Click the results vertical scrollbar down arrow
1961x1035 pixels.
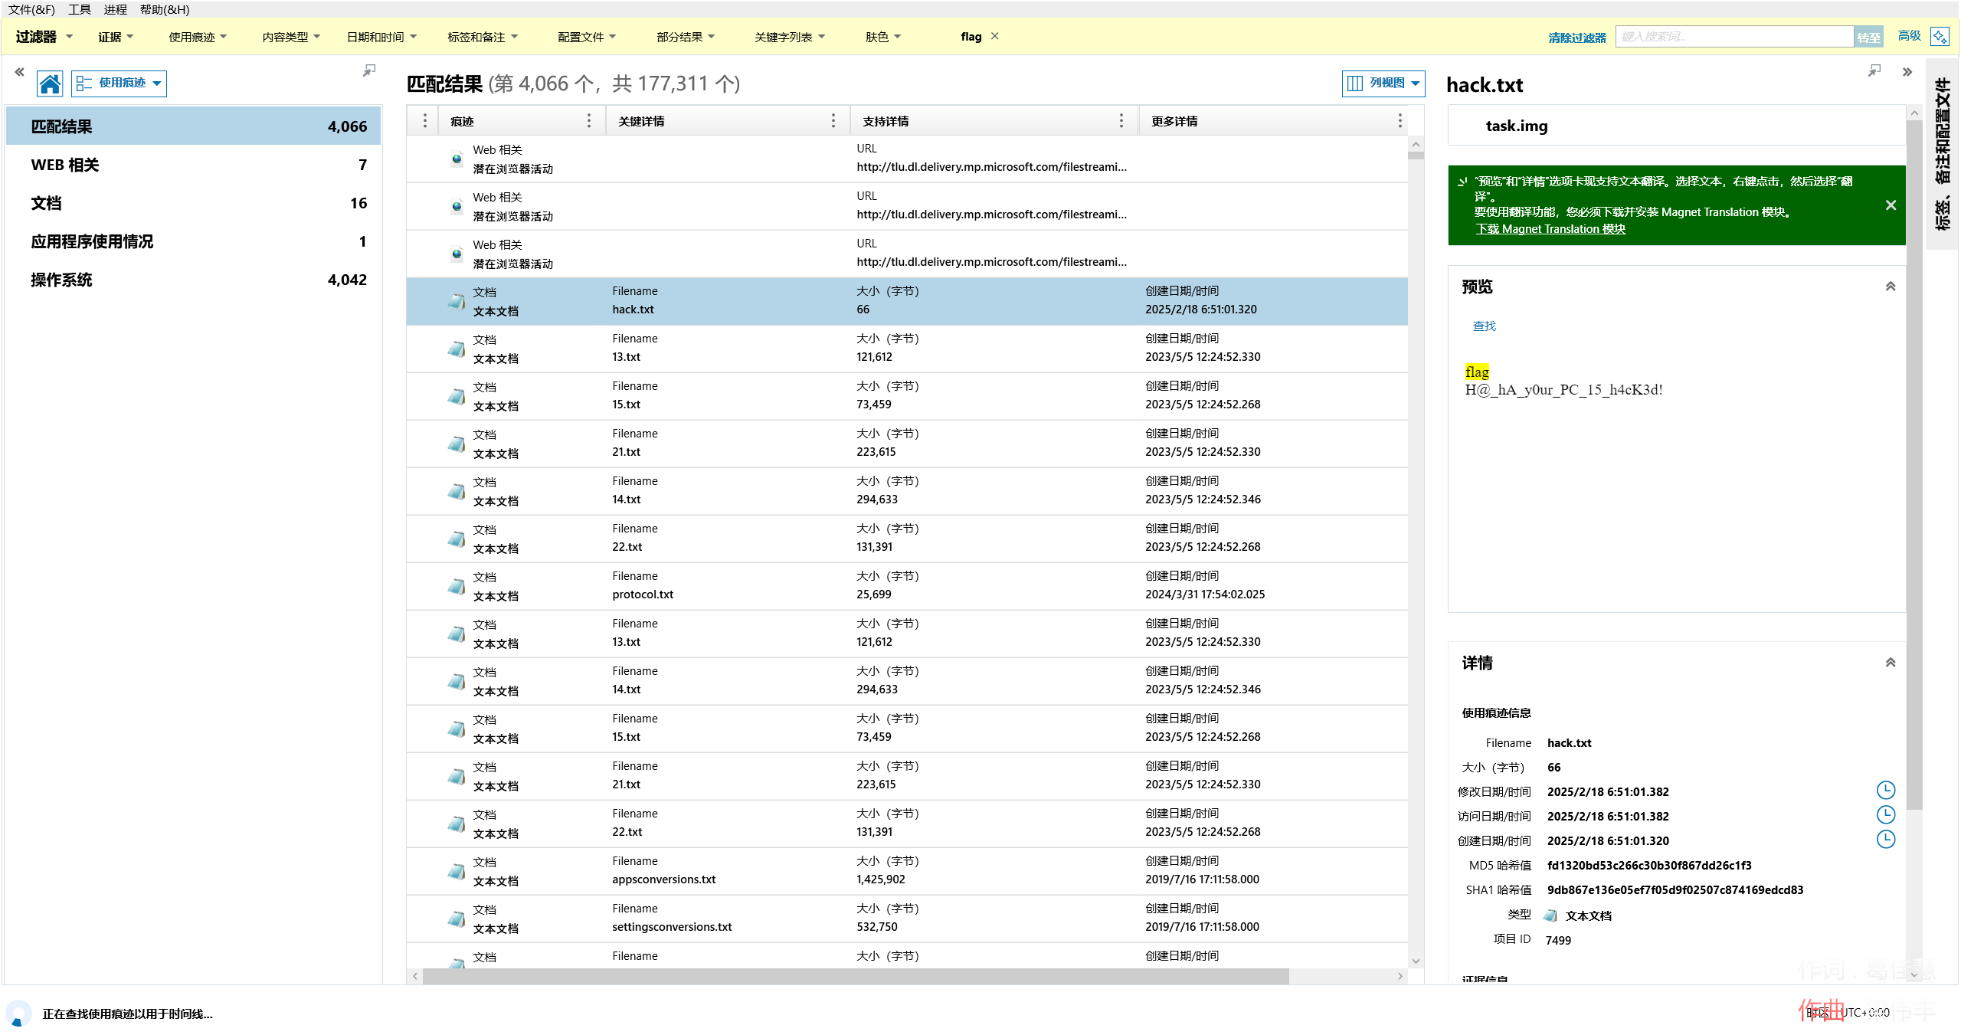[1416, 961]
